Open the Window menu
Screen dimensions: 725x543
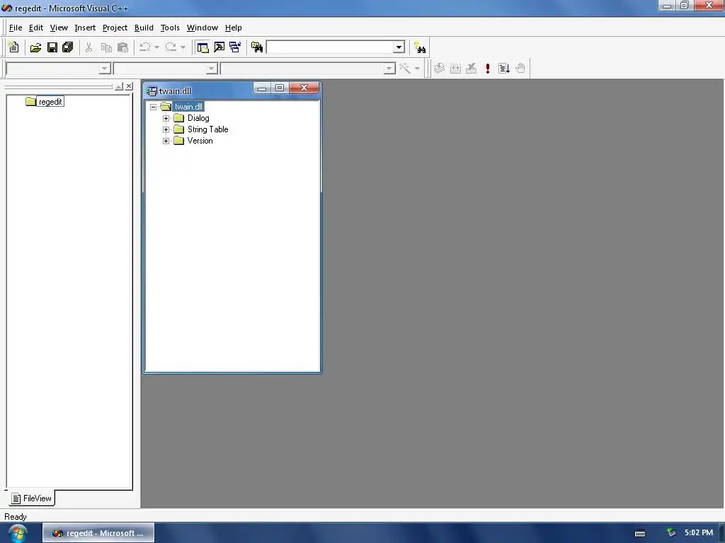tap(202, 28)
